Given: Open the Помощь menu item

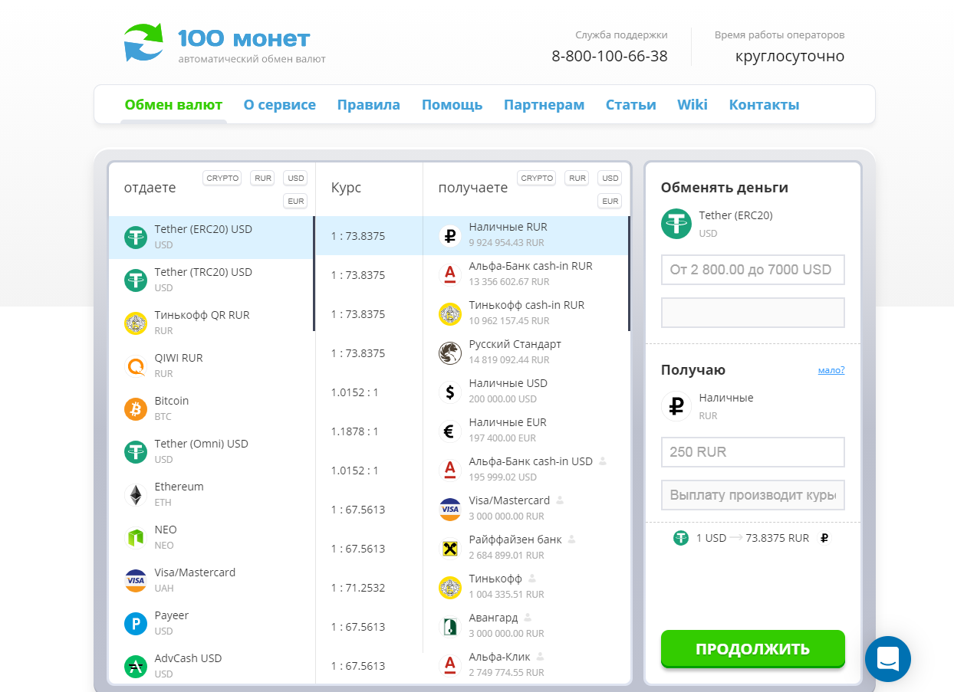Looking at the screenshot, I should pyautogui.click(x=452, y=105).
